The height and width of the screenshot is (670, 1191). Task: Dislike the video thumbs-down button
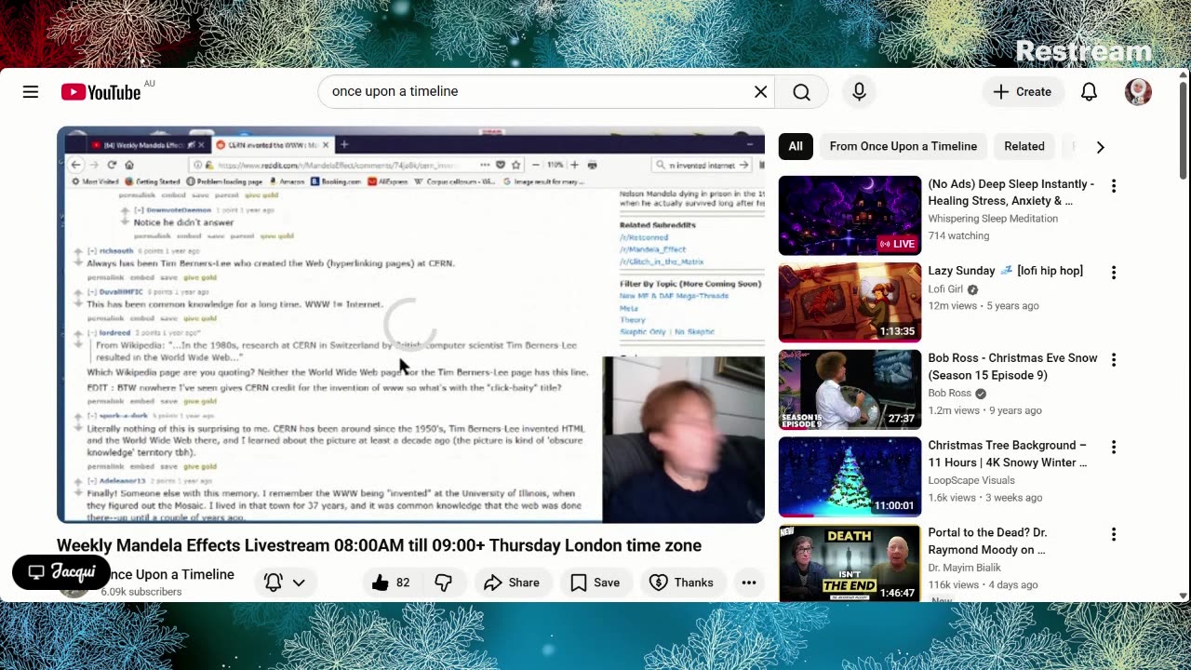pos(444,583)
